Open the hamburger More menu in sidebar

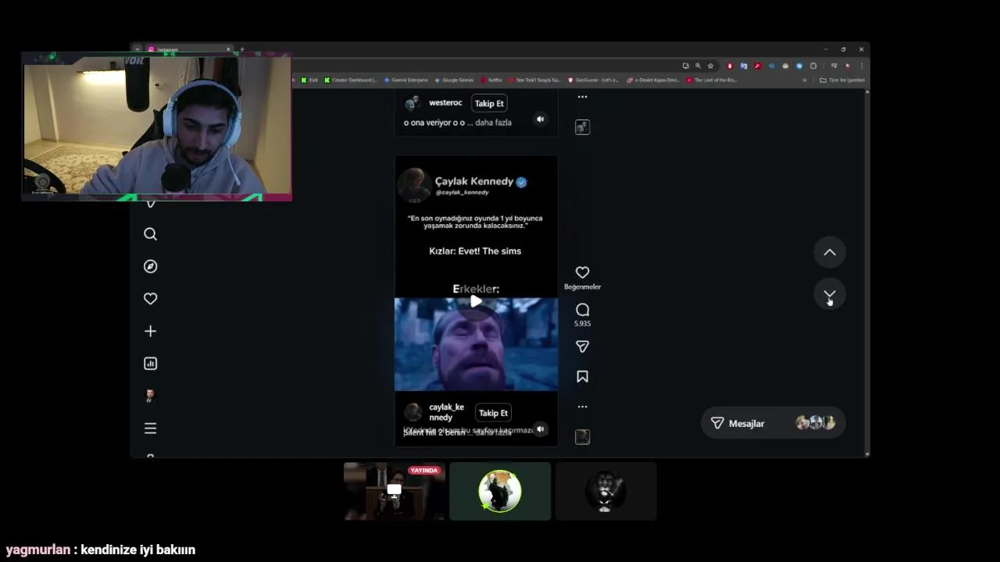coord(151,428)
